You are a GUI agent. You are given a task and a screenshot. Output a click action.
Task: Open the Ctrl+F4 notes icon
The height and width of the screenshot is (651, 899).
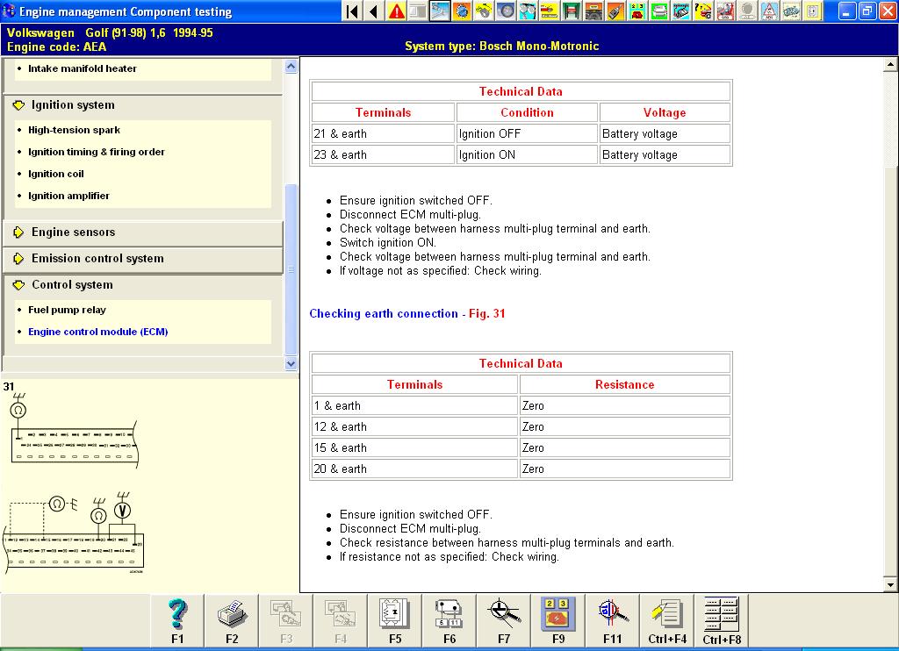[x=667, y=613]
